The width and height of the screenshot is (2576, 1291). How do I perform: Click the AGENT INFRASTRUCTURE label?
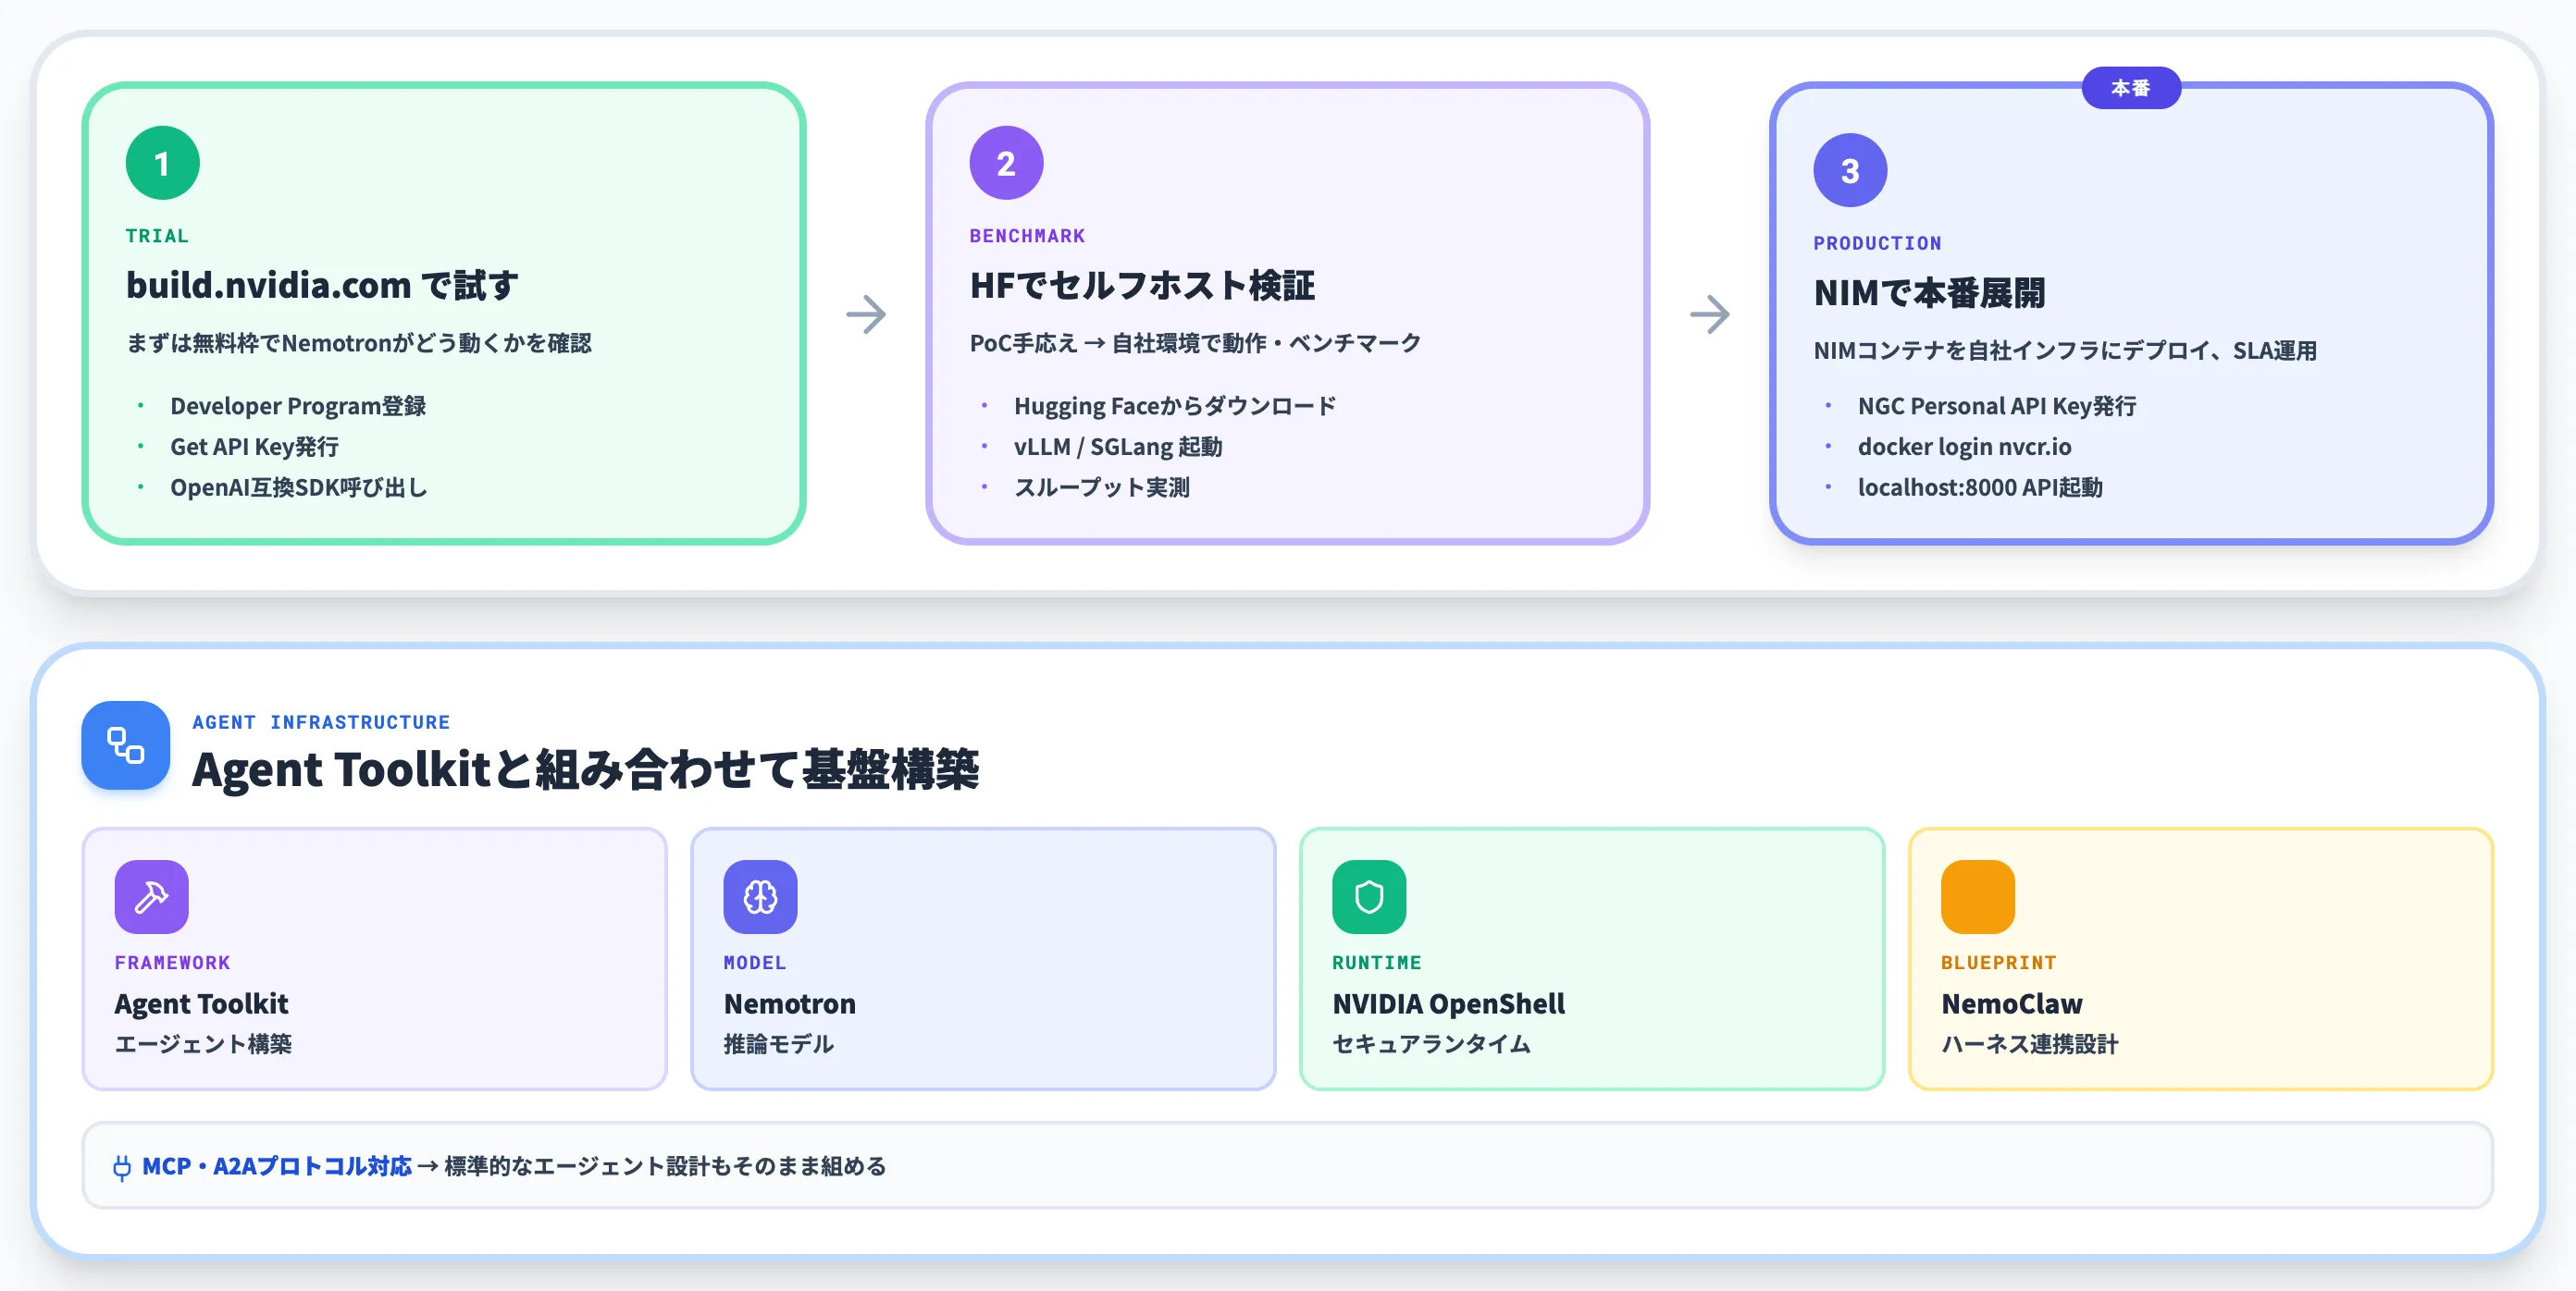tap(321, 721)
